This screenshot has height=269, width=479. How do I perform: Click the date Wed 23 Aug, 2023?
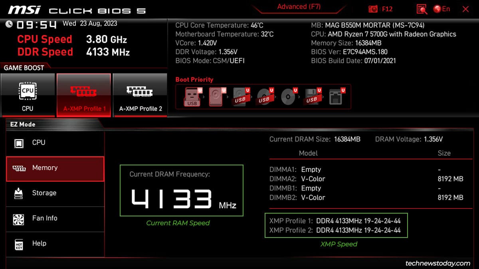point(90,24)
